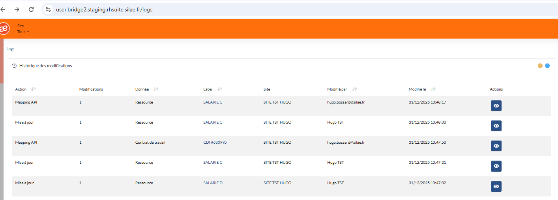Sort by Action column arrows
The width and height of the screenshot is (558, 200).
pos(34,89)
